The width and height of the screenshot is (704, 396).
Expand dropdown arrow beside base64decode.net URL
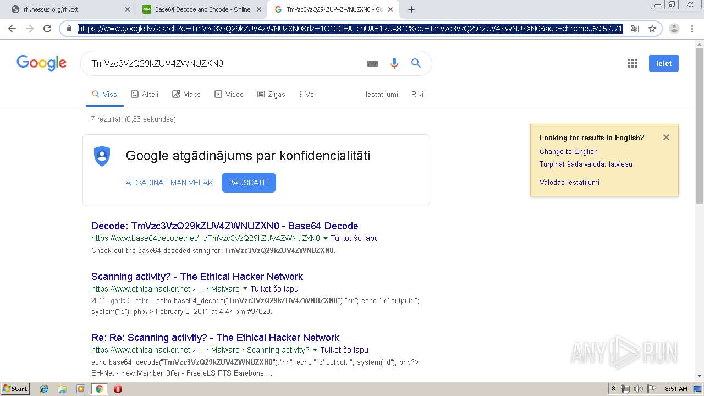click(x=326, y=239)
